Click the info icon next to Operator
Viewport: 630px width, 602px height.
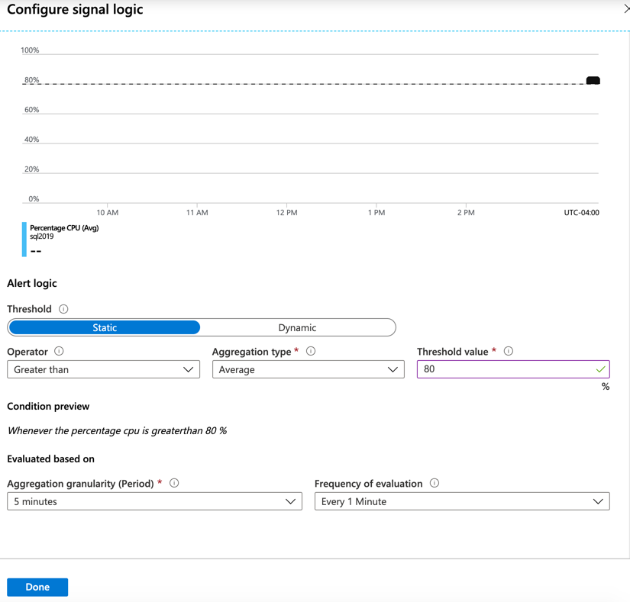(x=59, y=351)
